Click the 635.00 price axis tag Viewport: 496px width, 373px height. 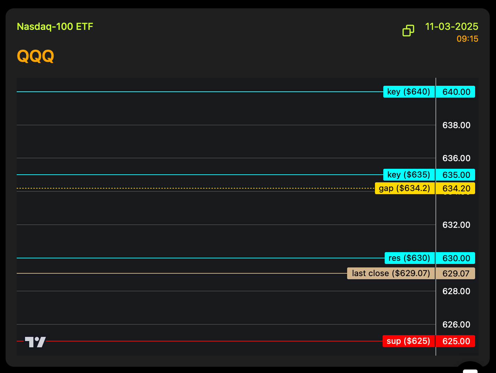point(456,175)
